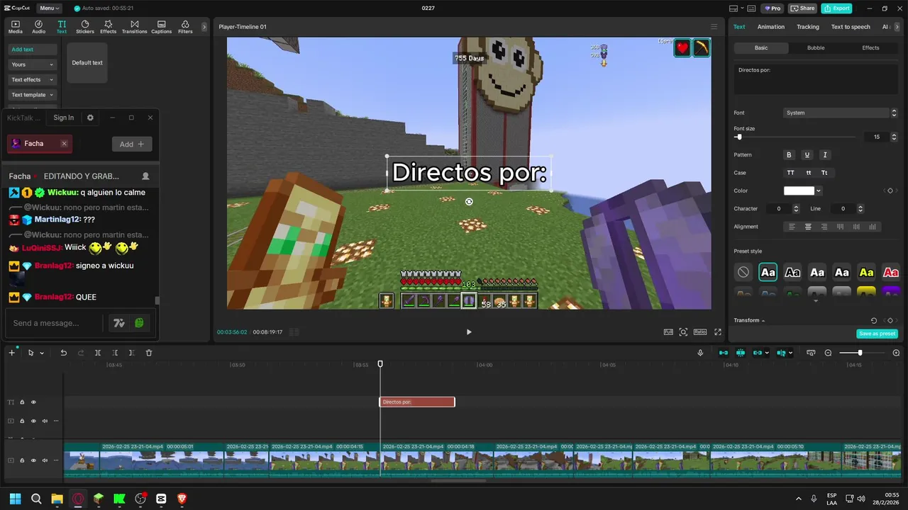Zoom out the timeline with minus magnifier
Viewport: 908px width, 510px height.
(828, 353)
